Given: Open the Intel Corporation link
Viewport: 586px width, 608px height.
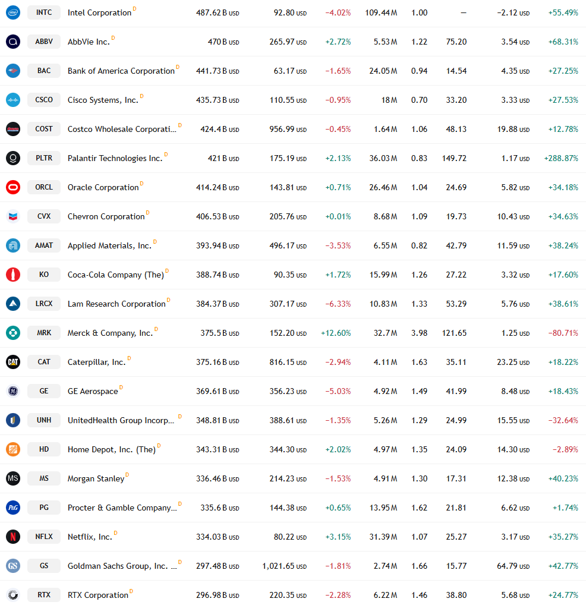Looking at the screenshot, I should pos(99,13).
